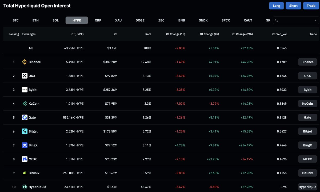Sort by OI Change (24h) column header

242,34
